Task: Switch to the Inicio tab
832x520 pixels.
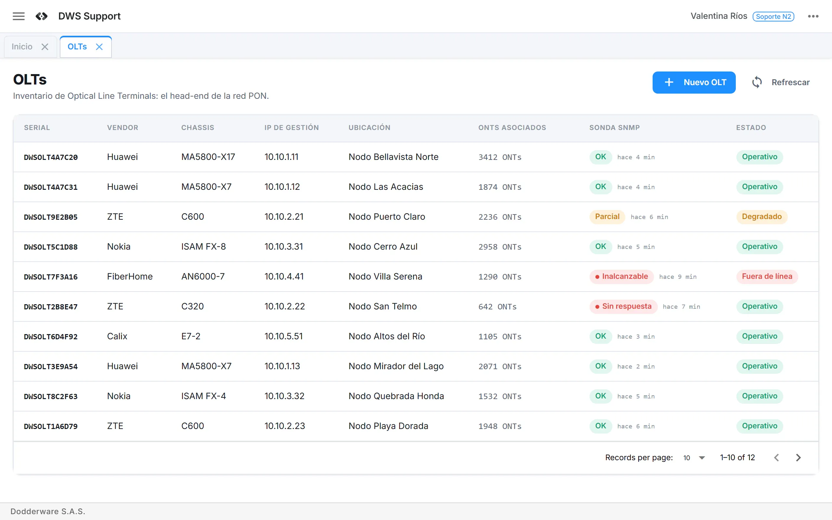Action: [x=22, y=47]
